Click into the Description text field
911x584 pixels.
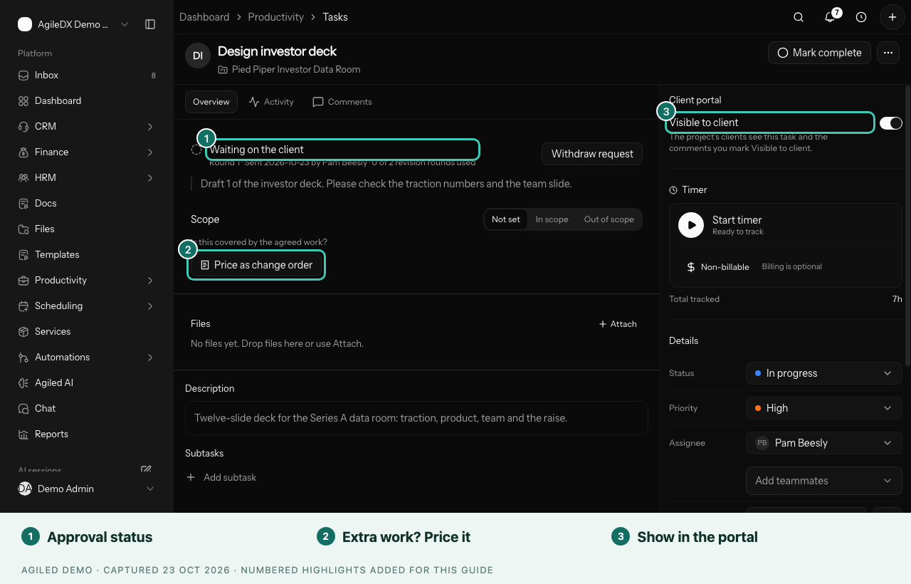[x=416, y=418]
